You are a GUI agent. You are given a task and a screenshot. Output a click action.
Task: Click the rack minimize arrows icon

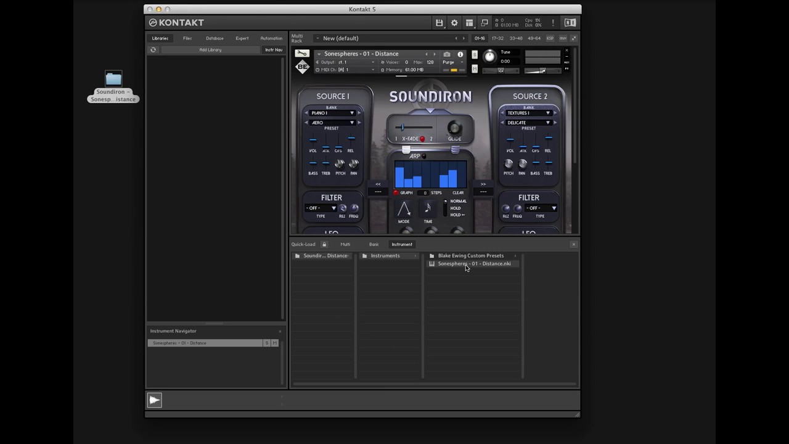pos(574,38)
